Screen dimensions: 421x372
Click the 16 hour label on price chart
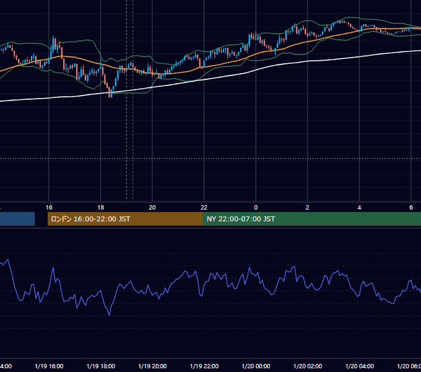[49, 208]
